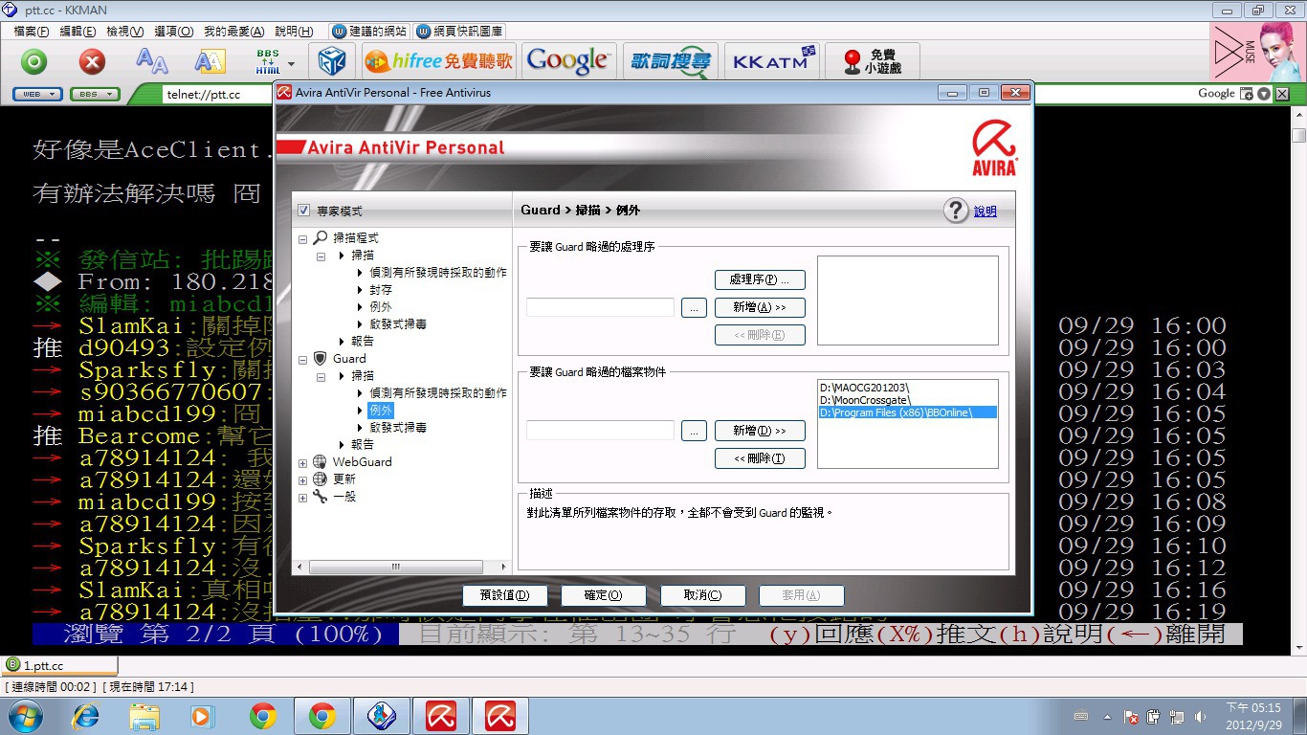Click the new tab plus icon beside Google search
The height and width of the screenshot is (735, 1307).
click(1247, 94)
